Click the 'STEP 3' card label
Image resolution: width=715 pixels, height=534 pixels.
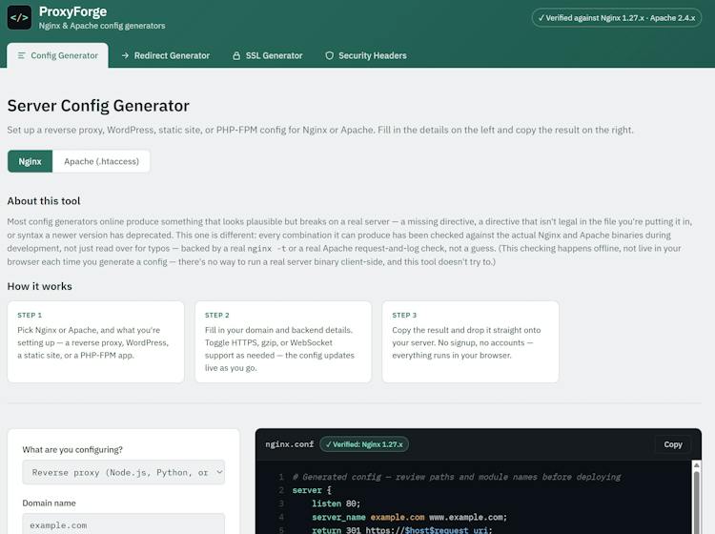[404, 315]
